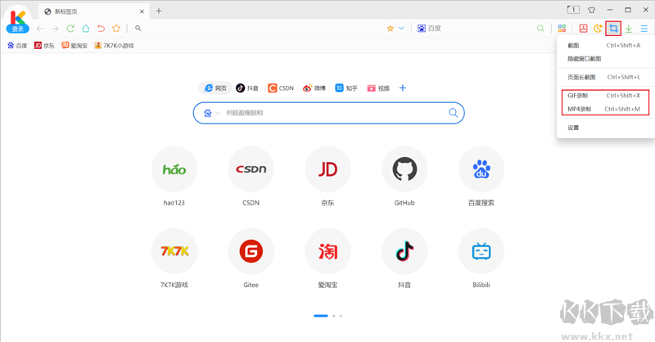Image resolution: width=655 pixels, height=342 pixels.
Task: Open the 京东 bookmark in bookmarks bar
Action: point(44,46)
